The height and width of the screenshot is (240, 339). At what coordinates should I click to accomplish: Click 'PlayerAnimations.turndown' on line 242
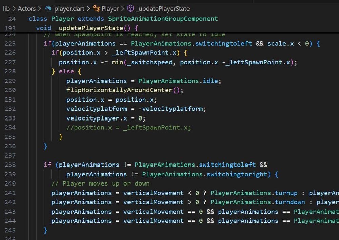(258, 202)
